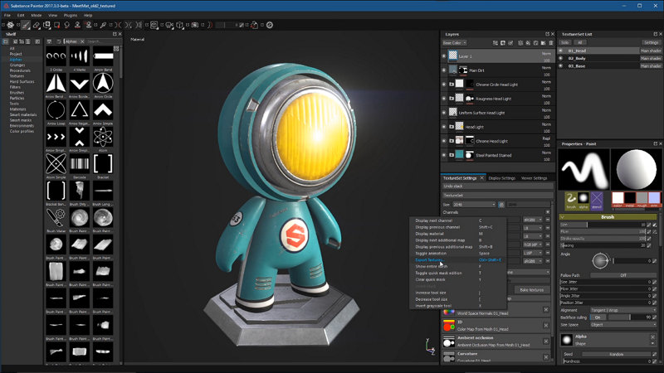Select the Paint brush tool in toolbar
The image size is (664, 373).
click(26, 25)
